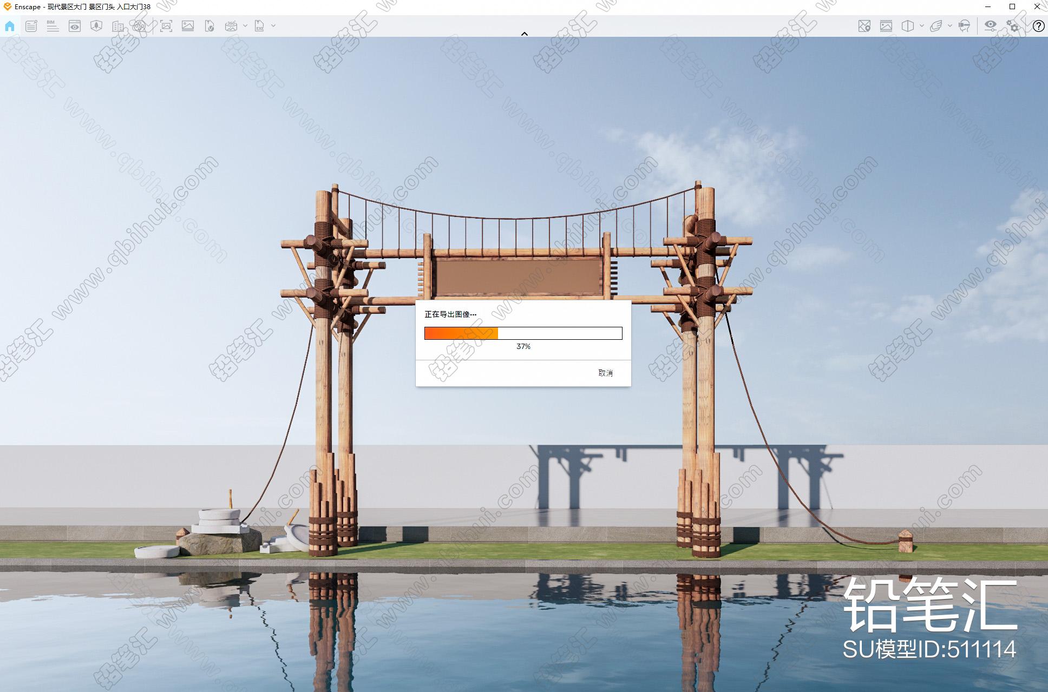Open the View Management window icon
The height and width of the screenshot is (692, 1048).
tap(75, 25)
